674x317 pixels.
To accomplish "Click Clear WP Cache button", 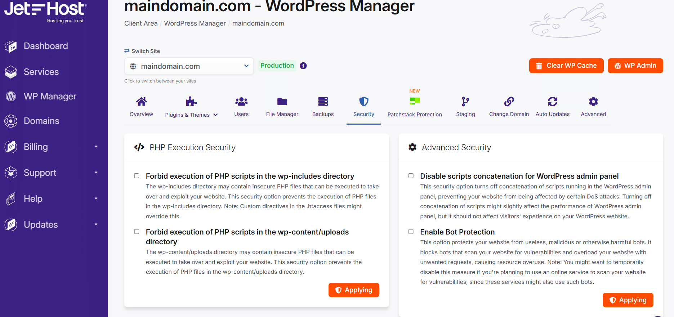I will click(566, 66).
